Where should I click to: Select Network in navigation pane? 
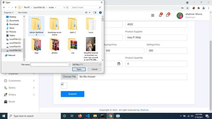(12, 55)
